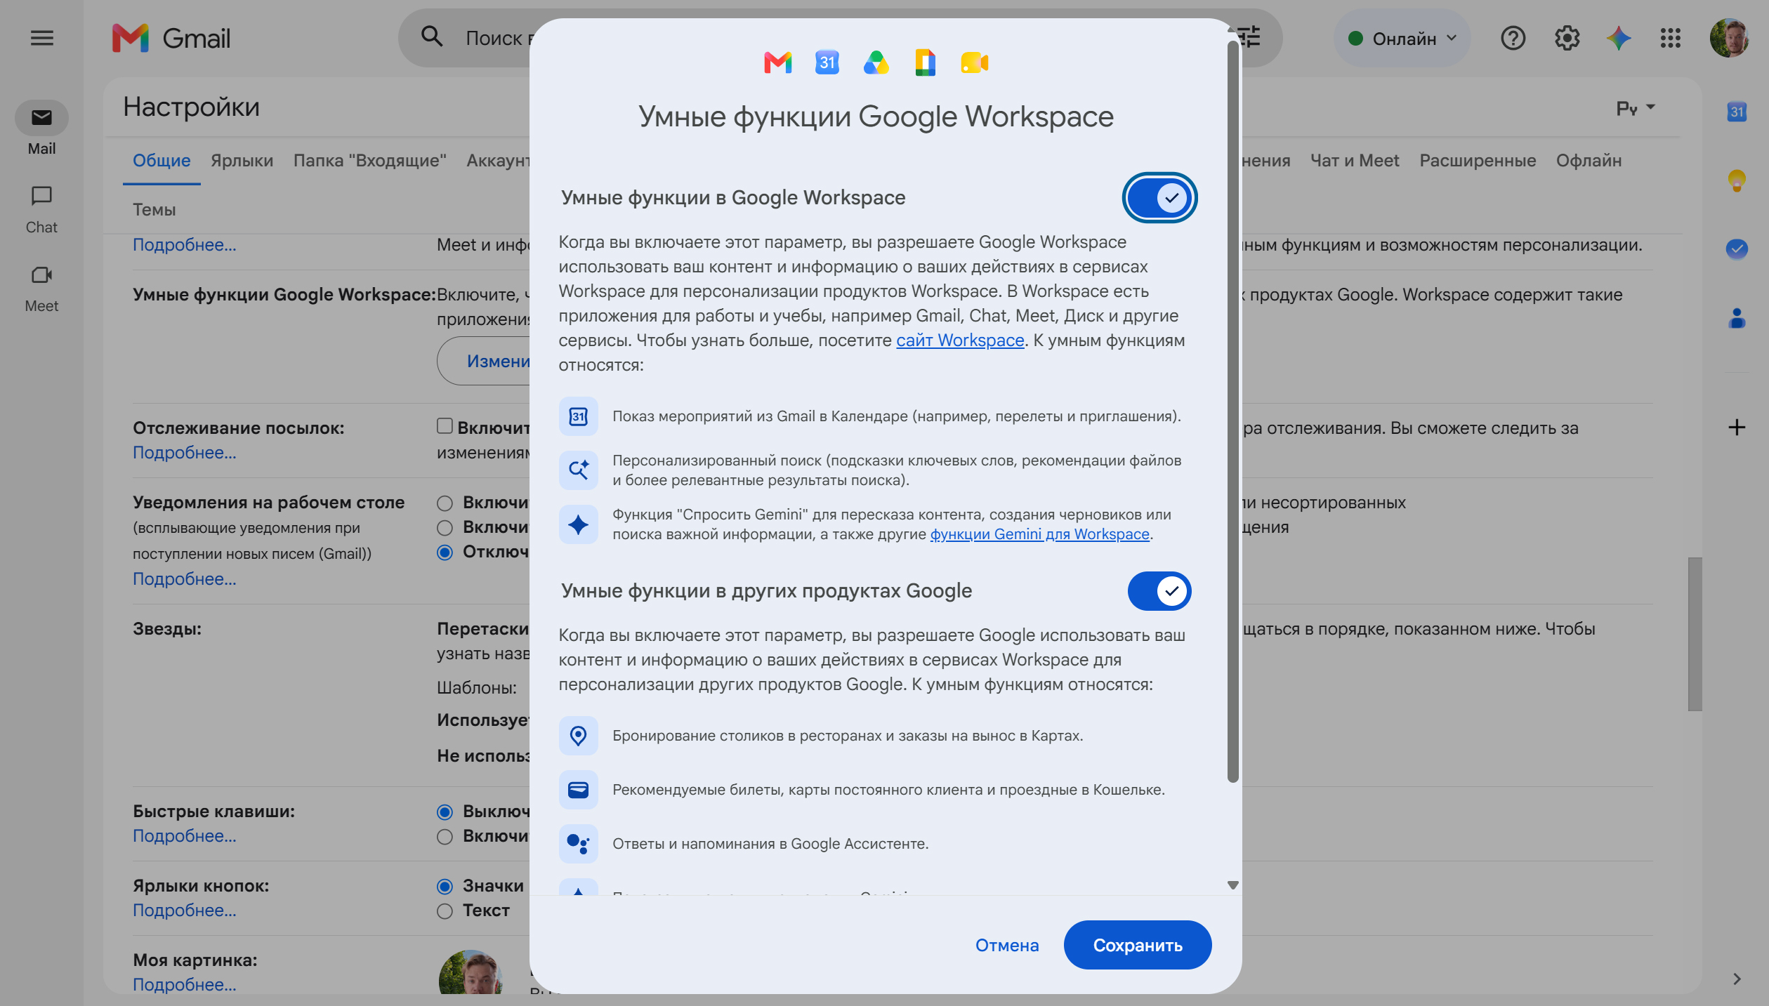Switch to Общие settings tab
The image size is (1769, 1006).
[162, 161]
